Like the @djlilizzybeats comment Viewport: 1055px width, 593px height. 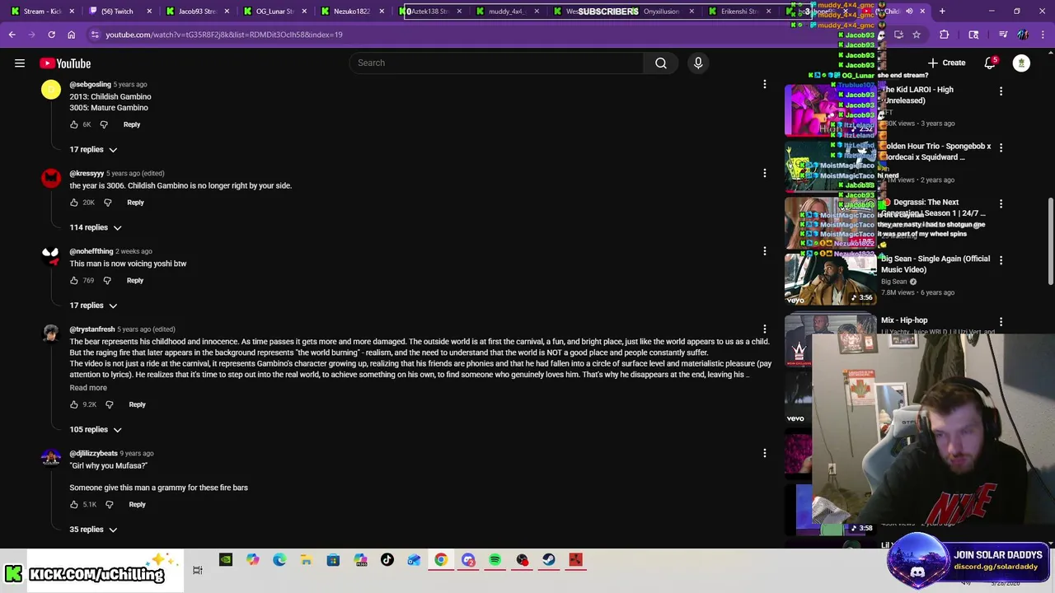(74, 504)
